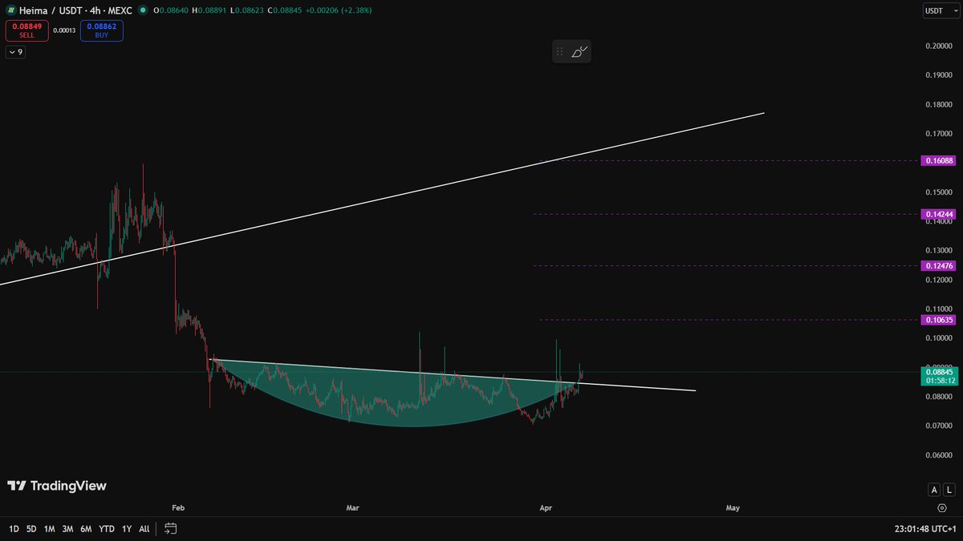Click the Mar label on the time axis
Image resolution: width=963 pixels, height=541 pixels.
352,507
